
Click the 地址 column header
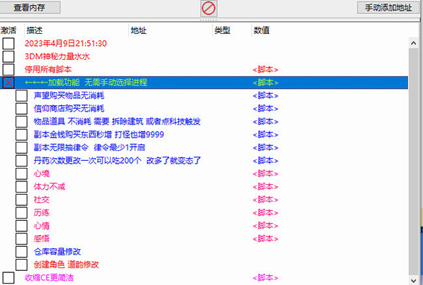[138, 30]
